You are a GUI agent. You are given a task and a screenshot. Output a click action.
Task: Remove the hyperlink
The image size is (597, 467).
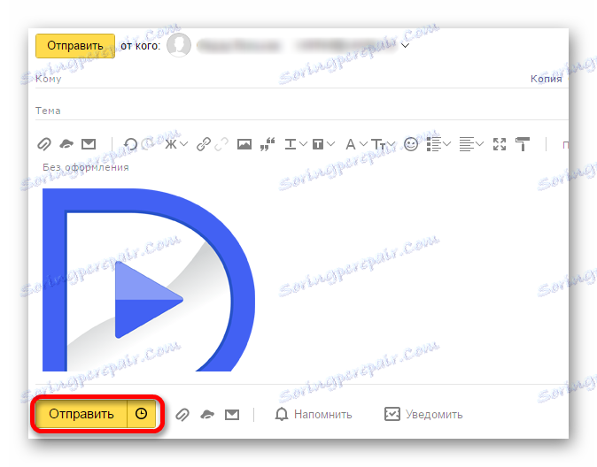click(221, 144)
